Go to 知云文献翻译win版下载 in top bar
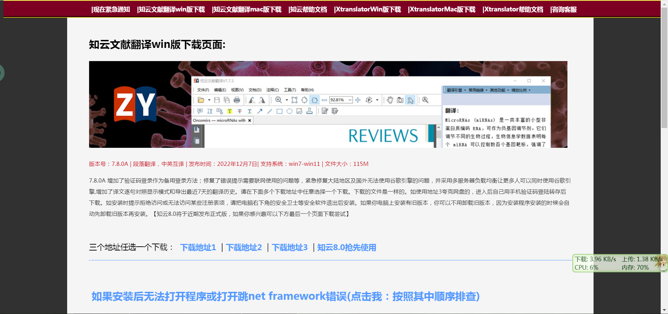668x314 pixels. point(171,9)
